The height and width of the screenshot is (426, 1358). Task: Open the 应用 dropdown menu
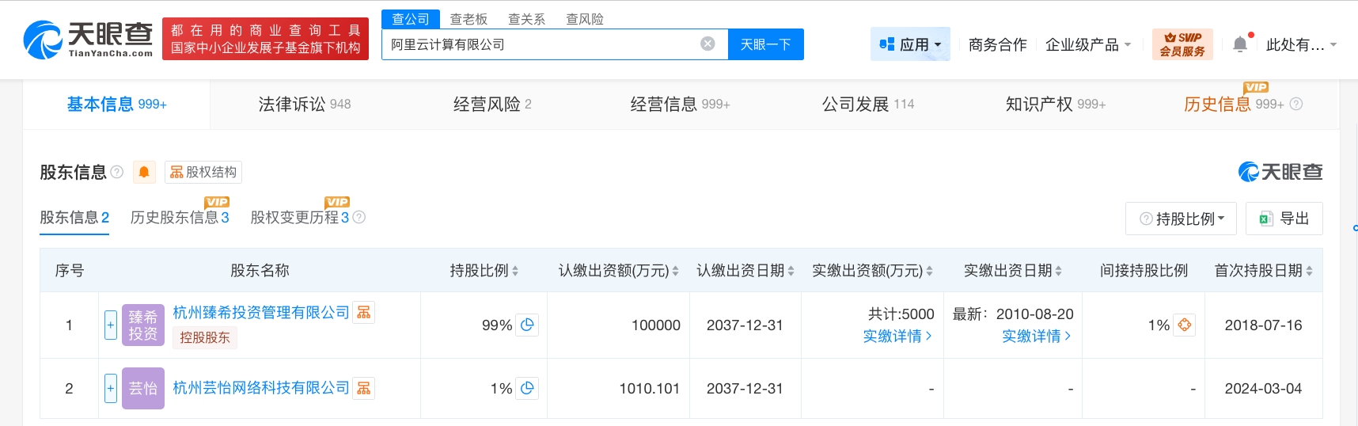[x=910, y=44]
